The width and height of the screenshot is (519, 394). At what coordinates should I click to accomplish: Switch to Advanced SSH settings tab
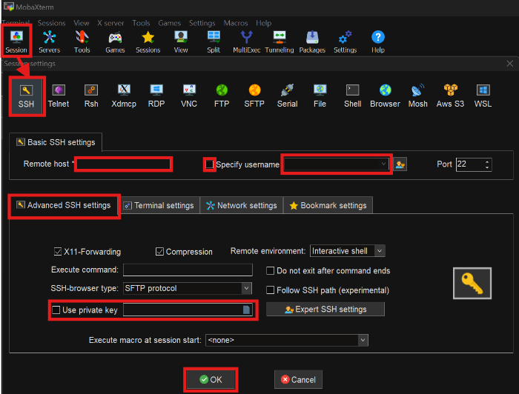pyautogui.click(x=64, y=205)
